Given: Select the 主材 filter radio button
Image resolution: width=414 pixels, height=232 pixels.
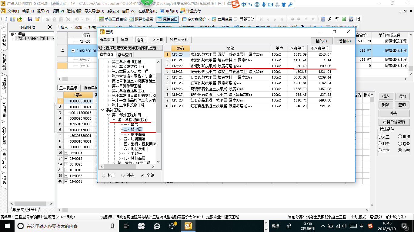Looking at the screenshot, I should (380, 150).
